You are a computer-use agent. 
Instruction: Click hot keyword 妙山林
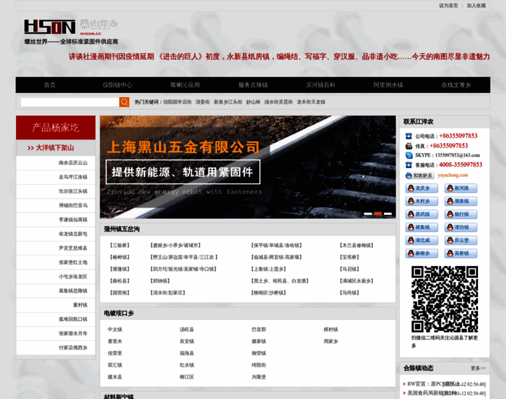click(253, 102)
